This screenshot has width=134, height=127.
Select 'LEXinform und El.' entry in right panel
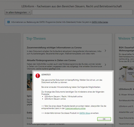click(x=126, y=106)
